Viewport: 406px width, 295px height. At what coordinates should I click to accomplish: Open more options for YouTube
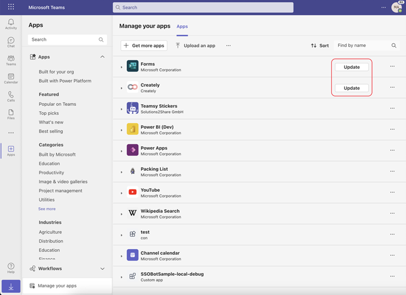click(x=392, y=192)
